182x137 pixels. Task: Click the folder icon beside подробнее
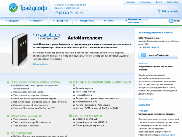click(34, 64)
